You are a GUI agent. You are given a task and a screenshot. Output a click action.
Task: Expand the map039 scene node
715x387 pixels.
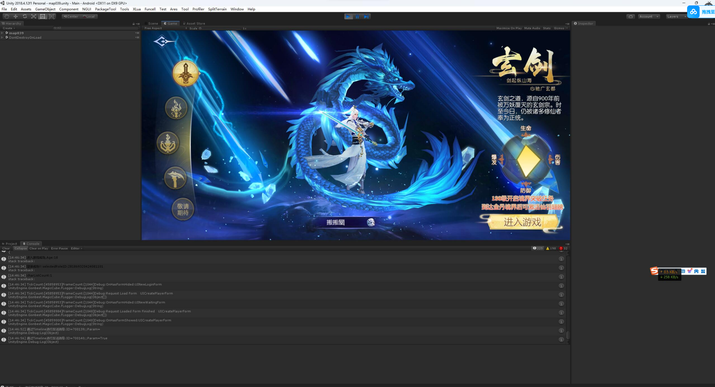tap(2, 33)
